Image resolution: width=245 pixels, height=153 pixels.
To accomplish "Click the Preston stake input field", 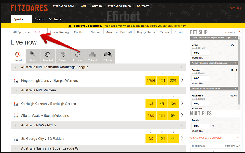I will coord(200,78).
